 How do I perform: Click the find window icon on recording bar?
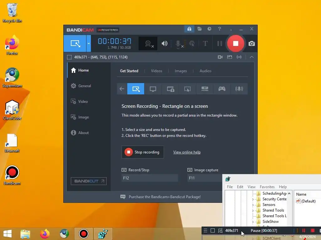pyautogui.click(x=220, y=231)
